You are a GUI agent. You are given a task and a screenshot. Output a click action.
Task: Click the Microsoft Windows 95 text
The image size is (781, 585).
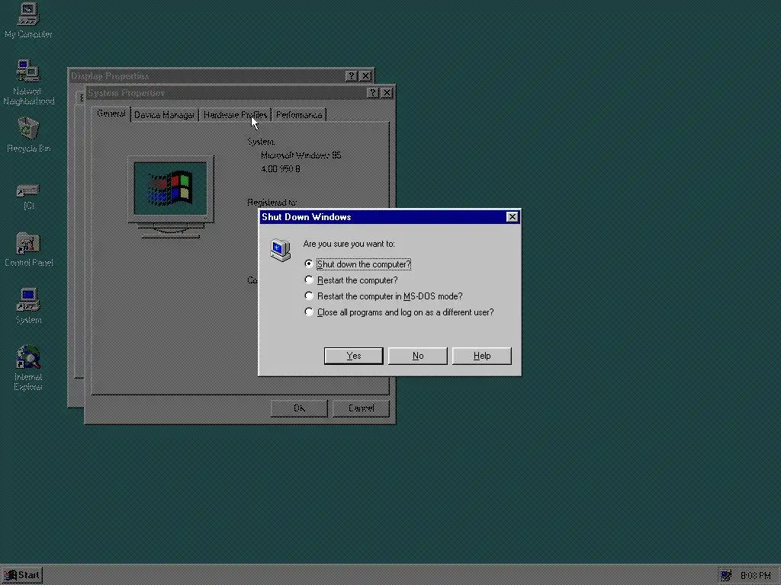coord(301,155)
